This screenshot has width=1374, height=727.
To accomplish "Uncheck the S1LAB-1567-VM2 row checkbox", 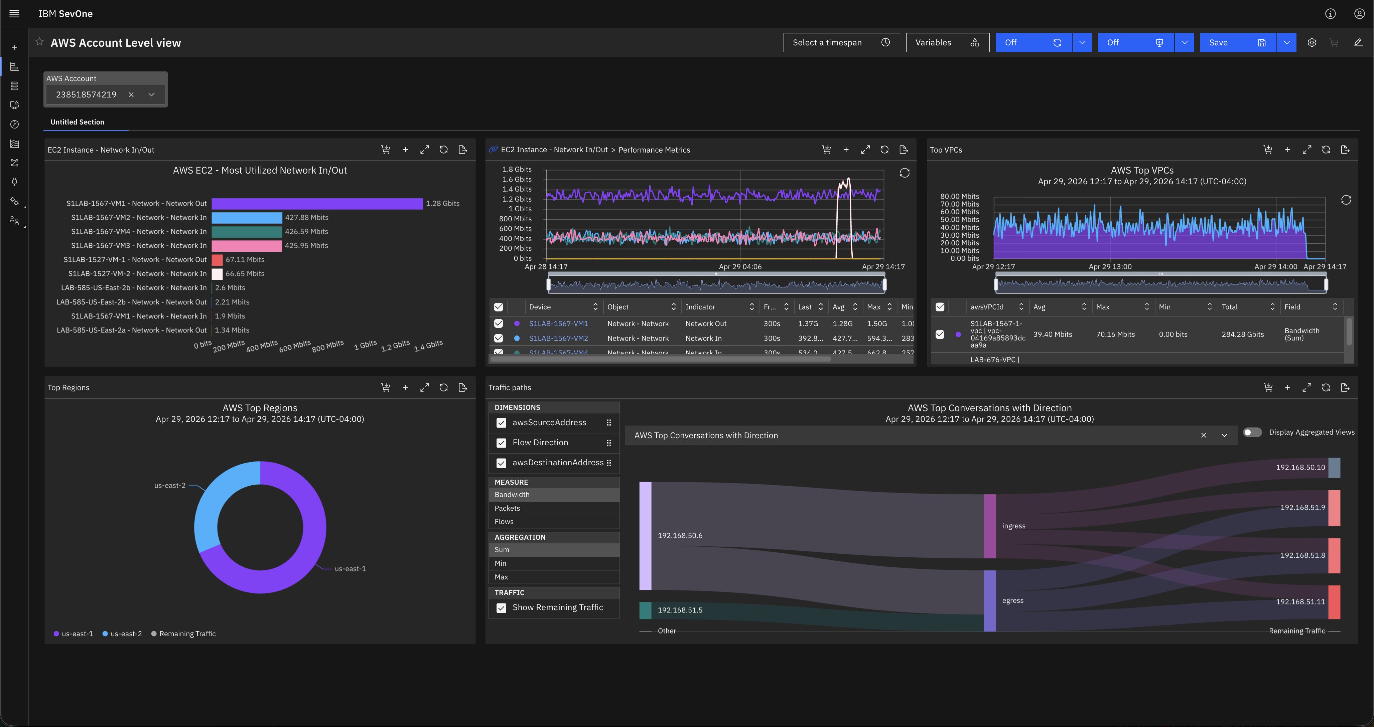I will tap(498, 338).
